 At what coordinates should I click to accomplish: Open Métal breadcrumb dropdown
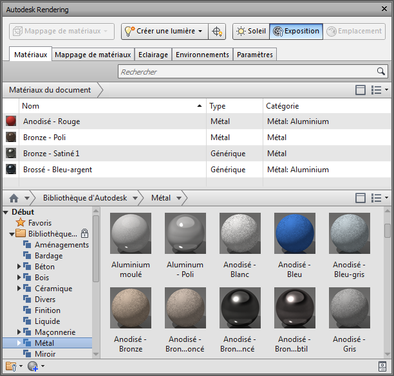(179, 198)
